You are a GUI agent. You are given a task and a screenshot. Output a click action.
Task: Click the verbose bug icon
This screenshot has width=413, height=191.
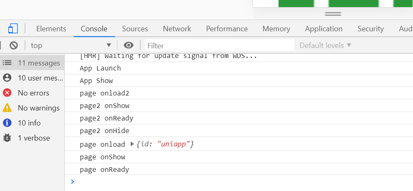click(x=7, y=138)
